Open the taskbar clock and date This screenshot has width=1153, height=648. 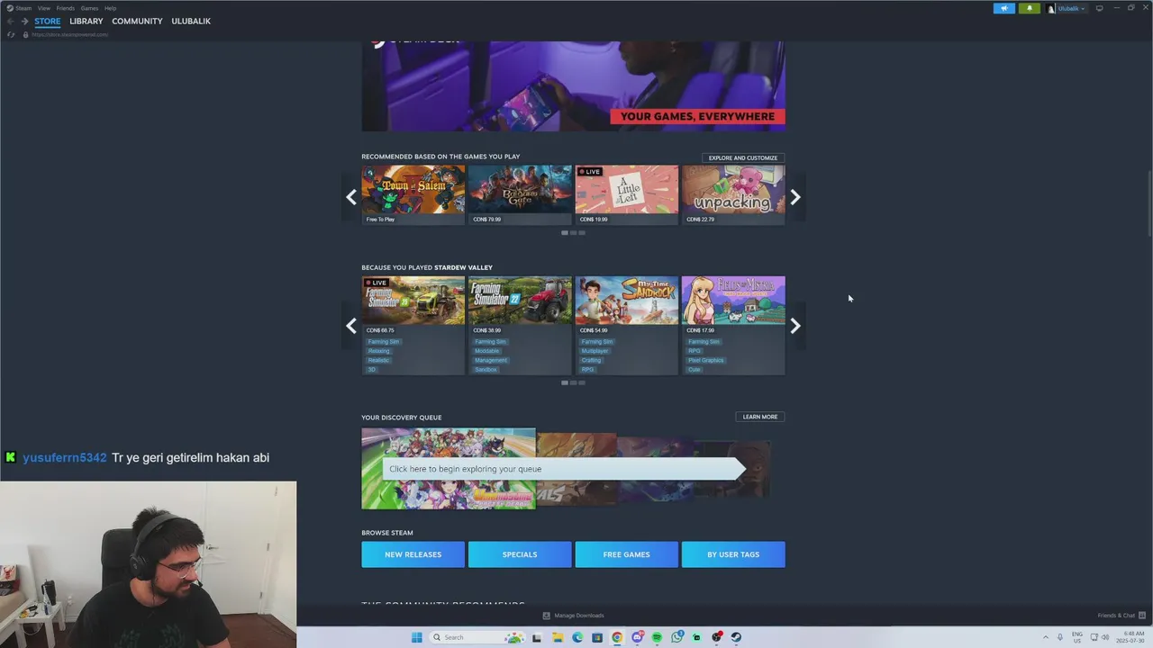click(1132, 637)
